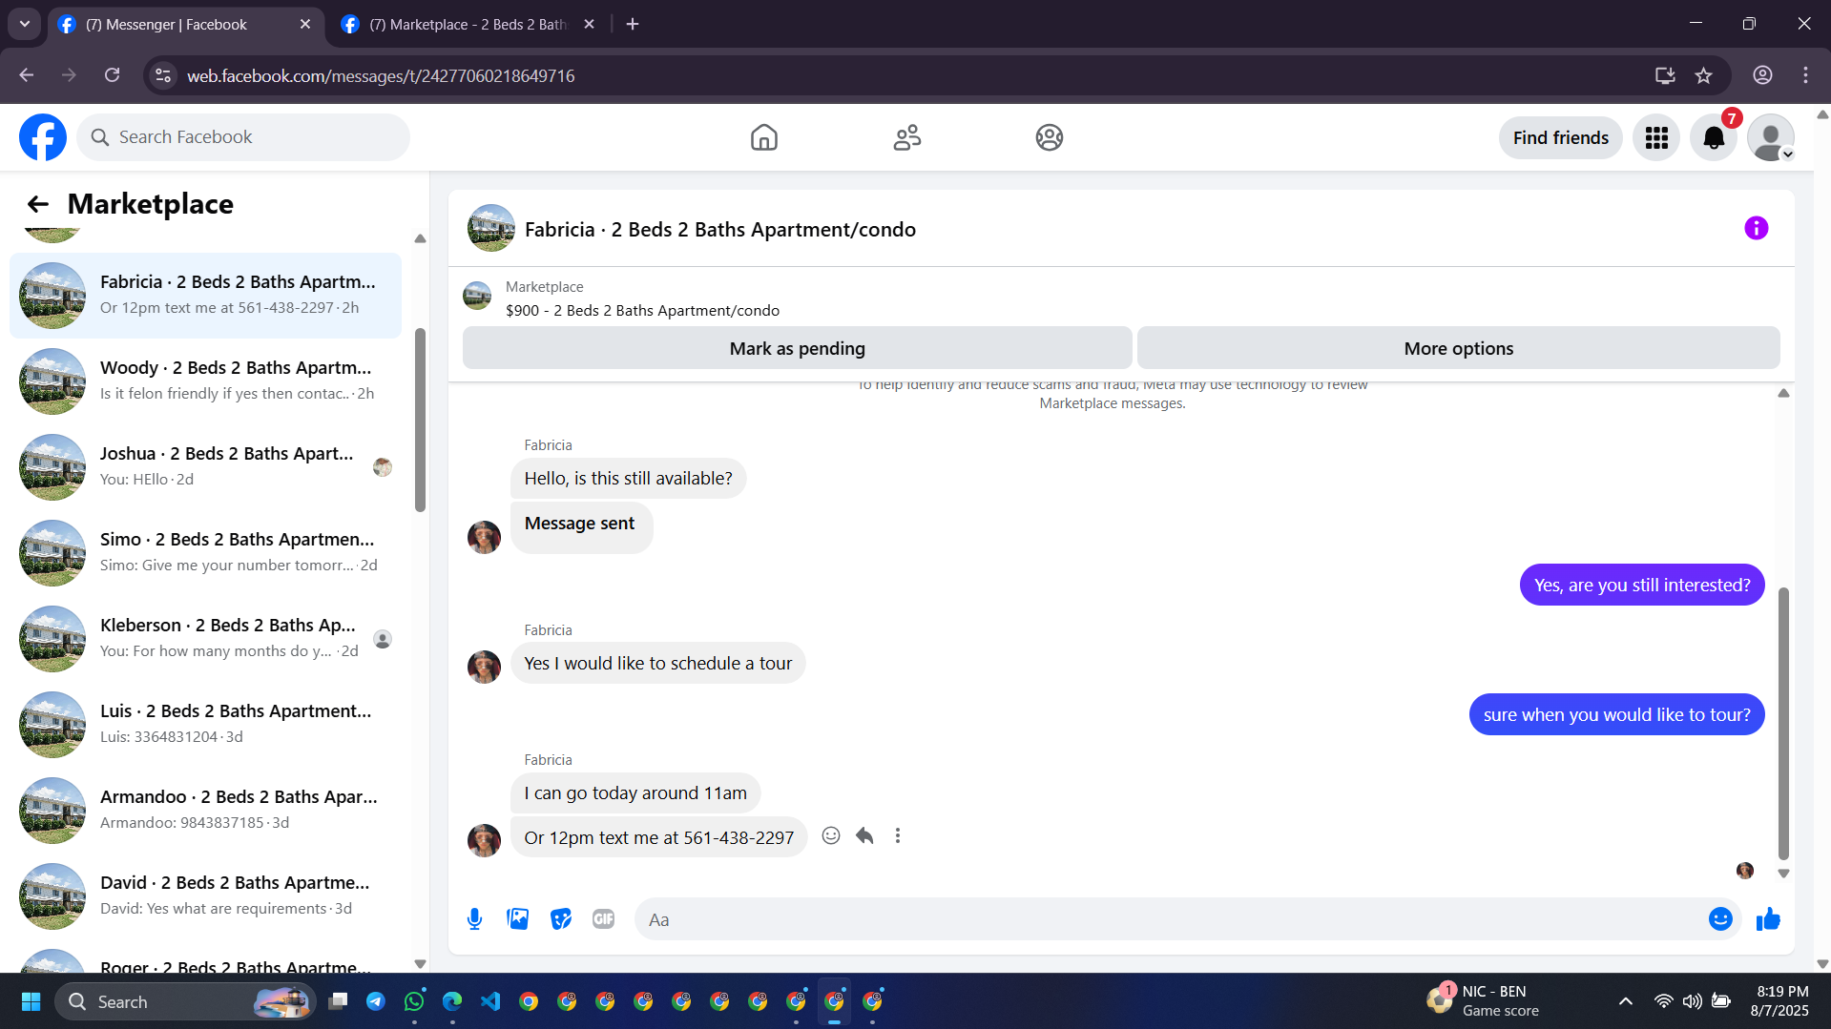
Task: Close the Marketplace browser tab
Action: pos(590,24)
